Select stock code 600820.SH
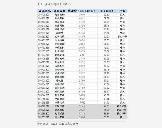Screen dimensions: 162x128 point(44,29)
